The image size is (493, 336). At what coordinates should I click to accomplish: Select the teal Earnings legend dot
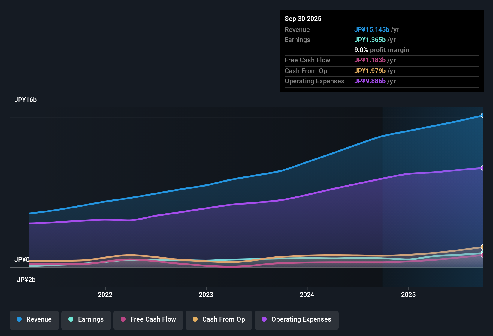(71, 319)
